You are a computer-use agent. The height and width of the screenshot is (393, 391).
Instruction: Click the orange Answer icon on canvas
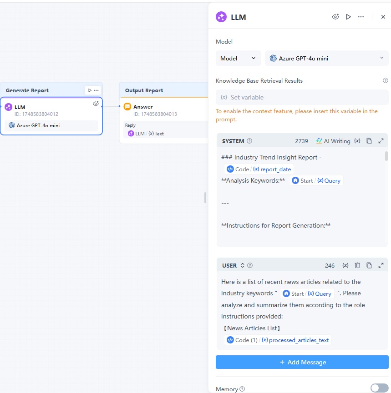click(x=127, y=106)
